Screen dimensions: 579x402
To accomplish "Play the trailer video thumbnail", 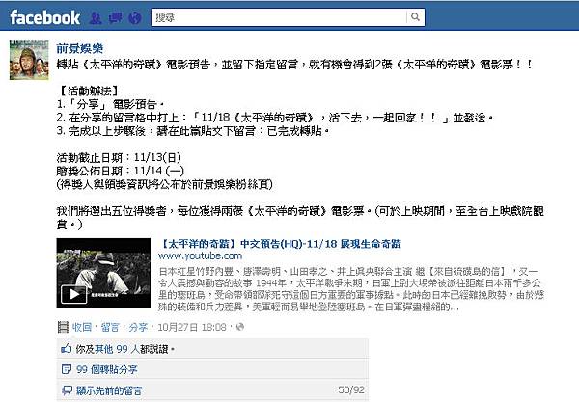I will pyautogui.click(x=103, y=273).
